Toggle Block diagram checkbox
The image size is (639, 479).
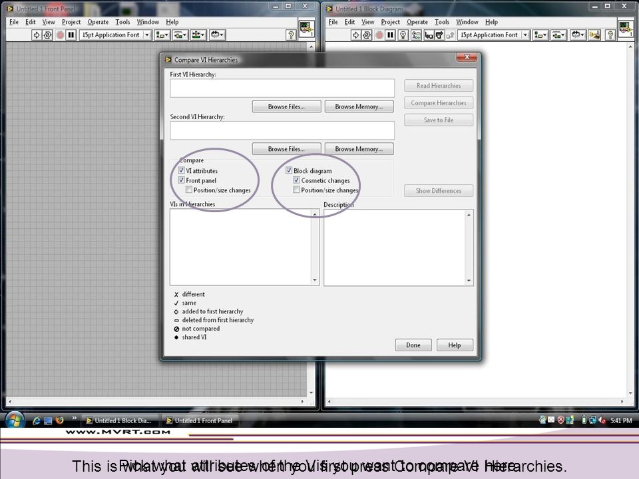[x=289, y=170]
